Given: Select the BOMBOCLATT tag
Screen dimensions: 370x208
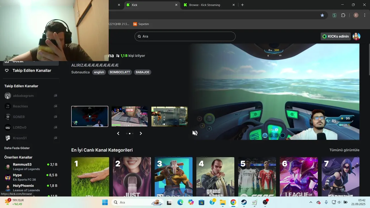Looking at the screenshot, I should coord(120,72).
